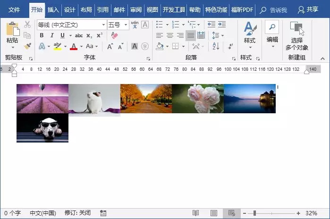This screenshot has width=330, height=219.
Task: Toggle Bold formatting
Action: pyautogui.click(x=42, y=35)
